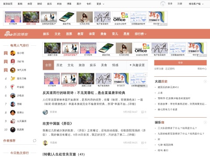Open 育儿 in the orange navigation bar
210x157 pixels.
115,34
